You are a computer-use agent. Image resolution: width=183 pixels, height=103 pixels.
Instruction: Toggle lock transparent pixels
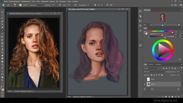(x=152, y=75)
